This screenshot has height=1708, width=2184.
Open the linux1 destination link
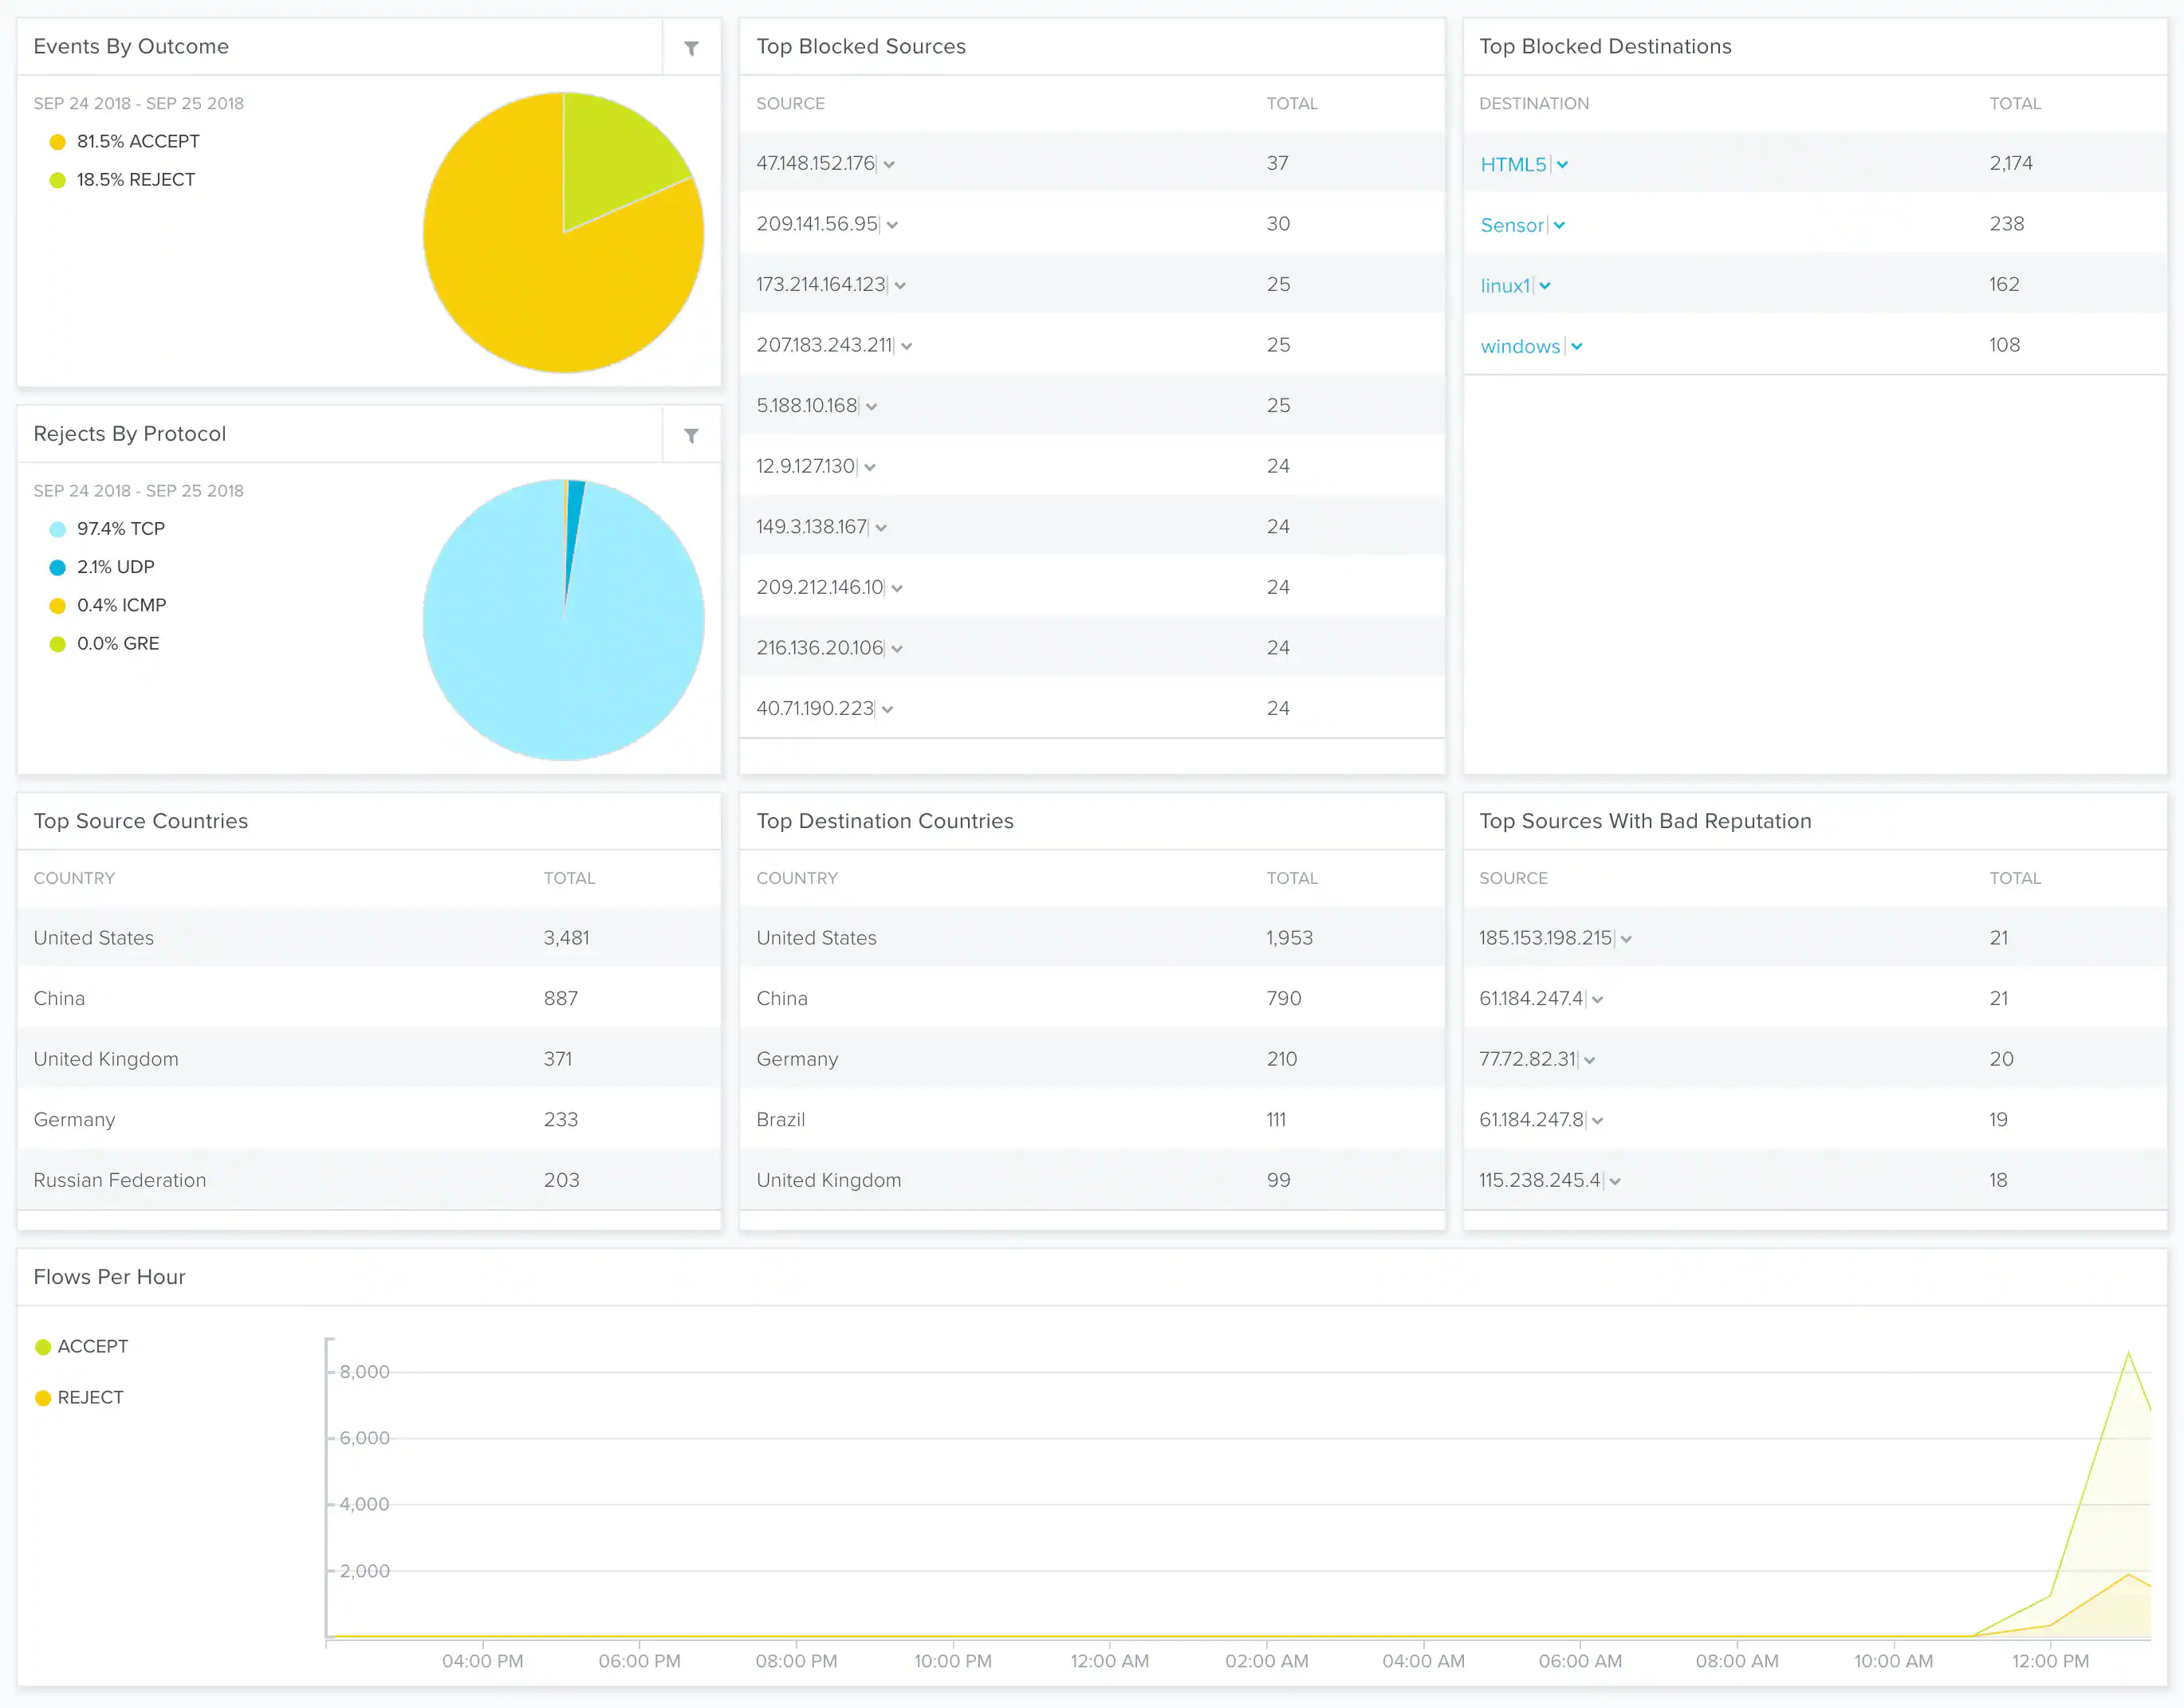click(1505, 286)
